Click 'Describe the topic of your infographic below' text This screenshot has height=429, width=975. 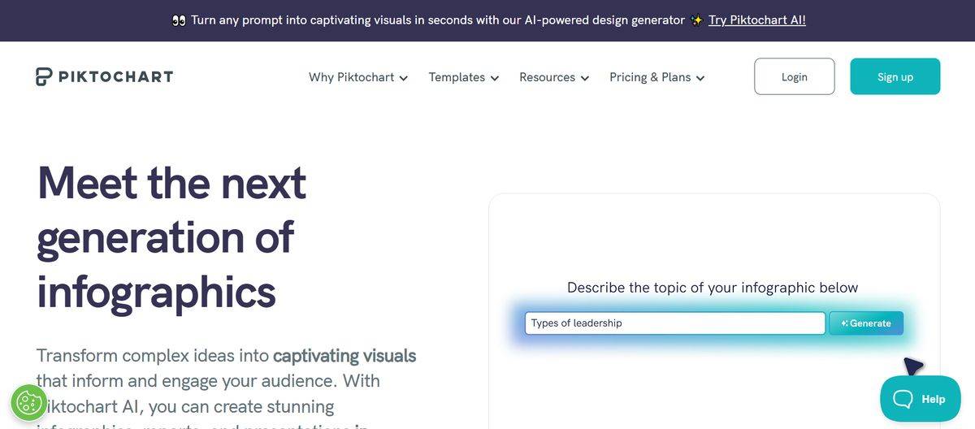pos(713,288)
